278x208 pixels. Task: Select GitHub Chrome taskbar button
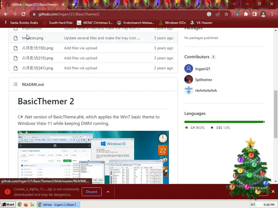[x=58, y=205]
